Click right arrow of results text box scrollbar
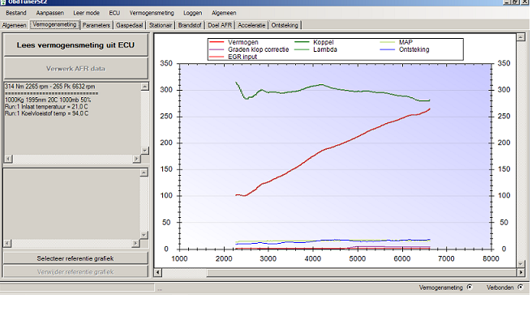The height and width of the screenshot is (311, 532). [136, 159]
